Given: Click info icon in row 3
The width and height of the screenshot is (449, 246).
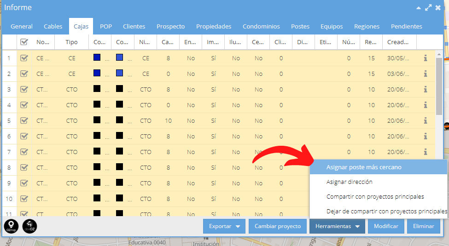Looking at the screenshot, I should pyautogui.click(x=426, y=89).
